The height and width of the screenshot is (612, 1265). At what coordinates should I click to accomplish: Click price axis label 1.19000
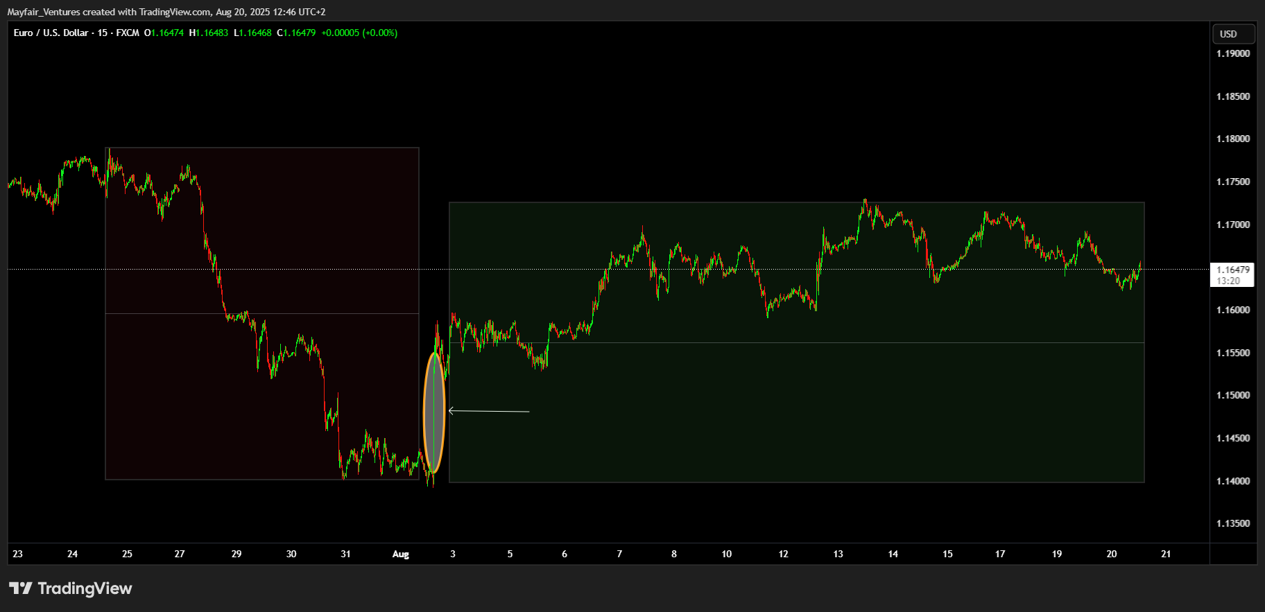click(x=1233, y=53)
